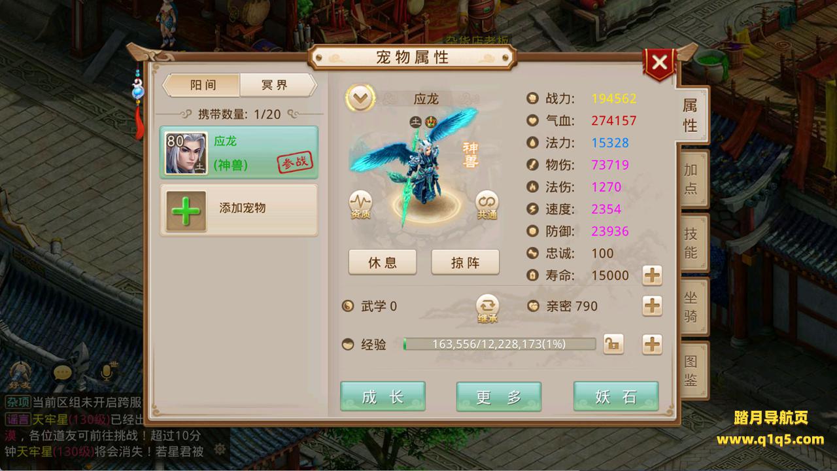This screenshot has height=471, width=837.
Task: Expand dropdown arrow beside 应龙 name
Action: (360, 99)
